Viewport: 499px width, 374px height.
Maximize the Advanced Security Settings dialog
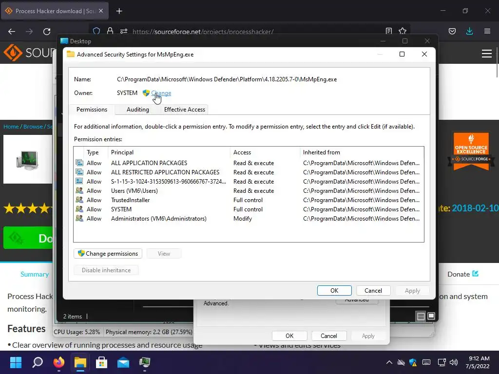click(402, 54)
